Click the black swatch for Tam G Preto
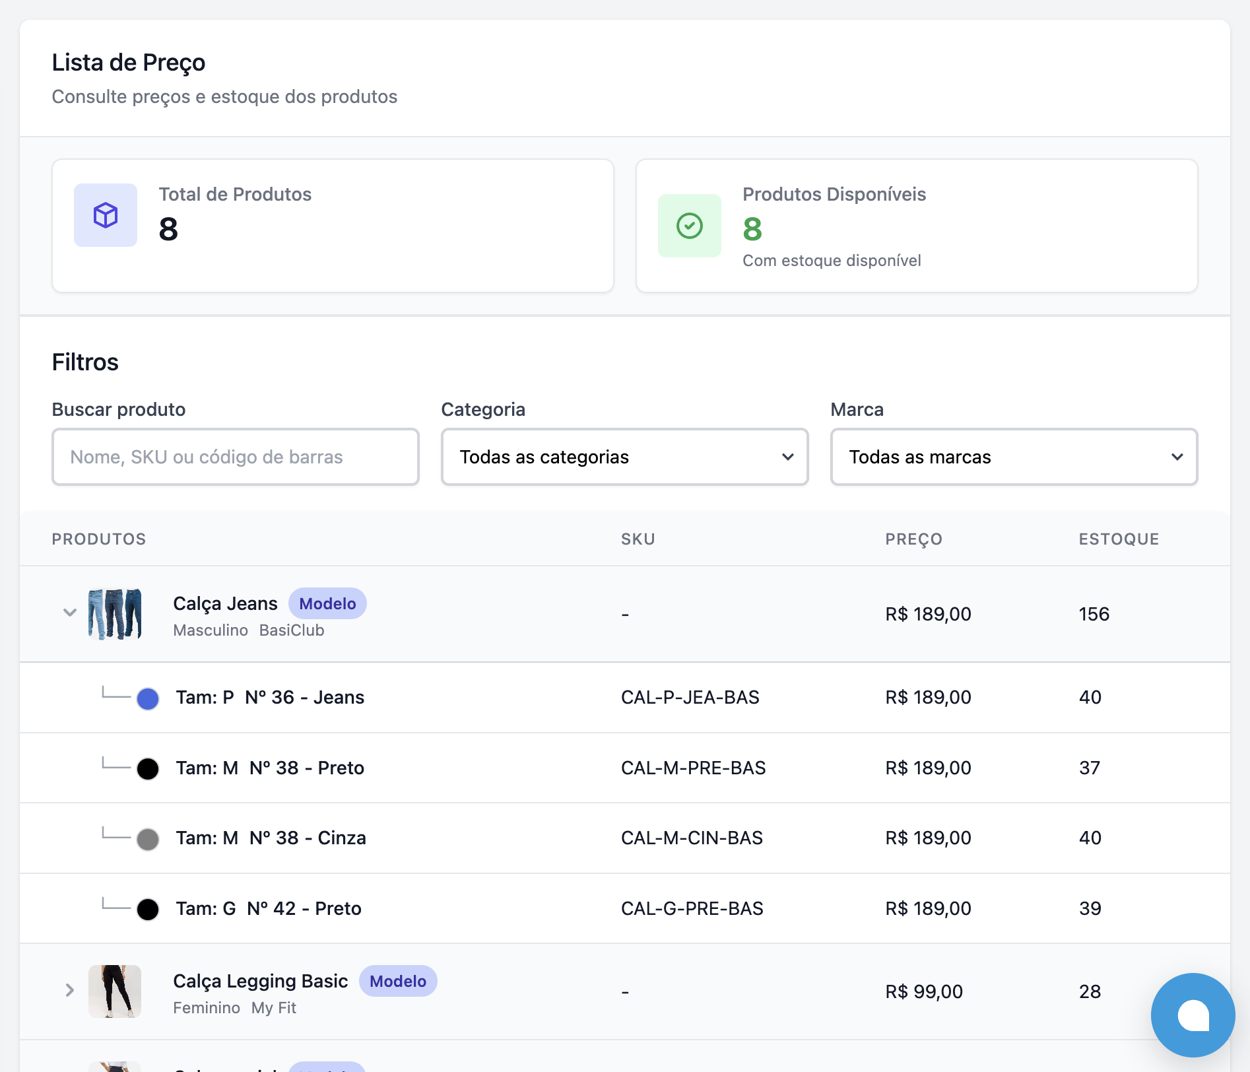Screen dimensions: 1250x1072 [148, 909]
